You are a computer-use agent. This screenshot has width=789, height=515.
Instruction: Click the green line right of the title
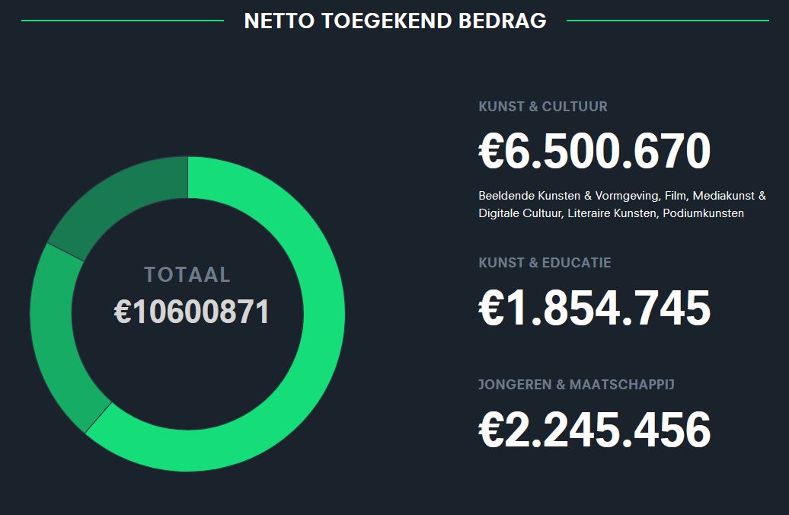coord(668,21)
